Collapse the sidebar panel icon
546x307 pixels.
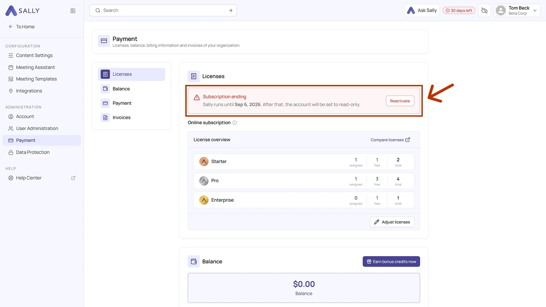(x=73, y=11)
